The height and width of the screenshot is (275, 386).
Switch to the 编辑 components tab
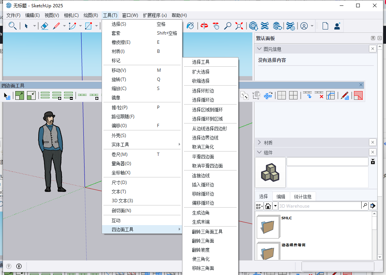pos(281,196)
